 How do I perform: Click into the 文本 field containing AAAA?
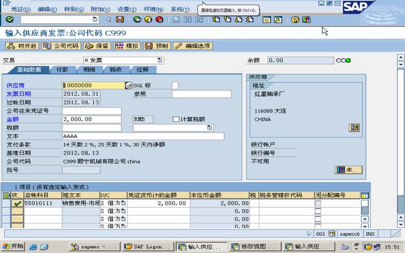coord(143,136)
